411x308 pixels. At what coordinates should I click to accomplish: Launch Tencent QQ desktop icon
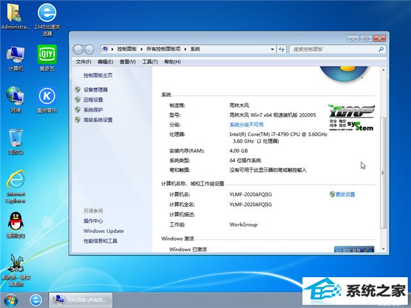click(x=15, y=225)
